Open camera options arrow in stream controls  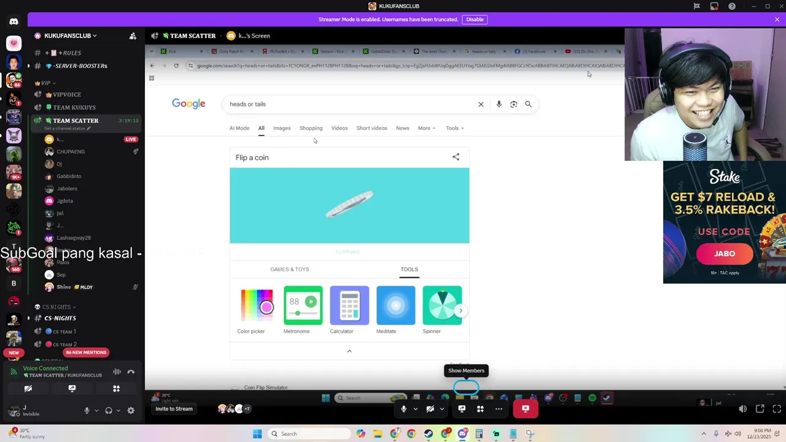tap(442, 409)
